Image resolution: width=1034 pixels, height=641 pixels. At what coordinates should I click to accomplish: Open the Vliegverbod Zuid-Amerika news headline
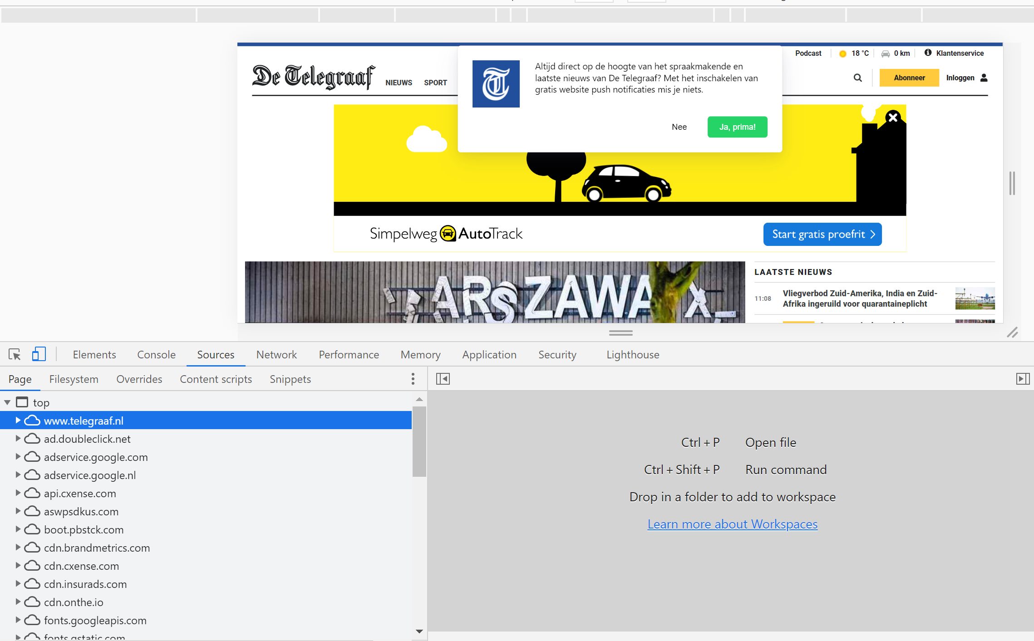pos(860,298)
